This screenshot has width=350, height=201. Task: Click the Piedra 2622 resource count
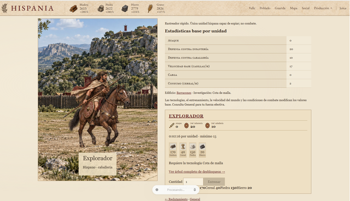(109, 9)
